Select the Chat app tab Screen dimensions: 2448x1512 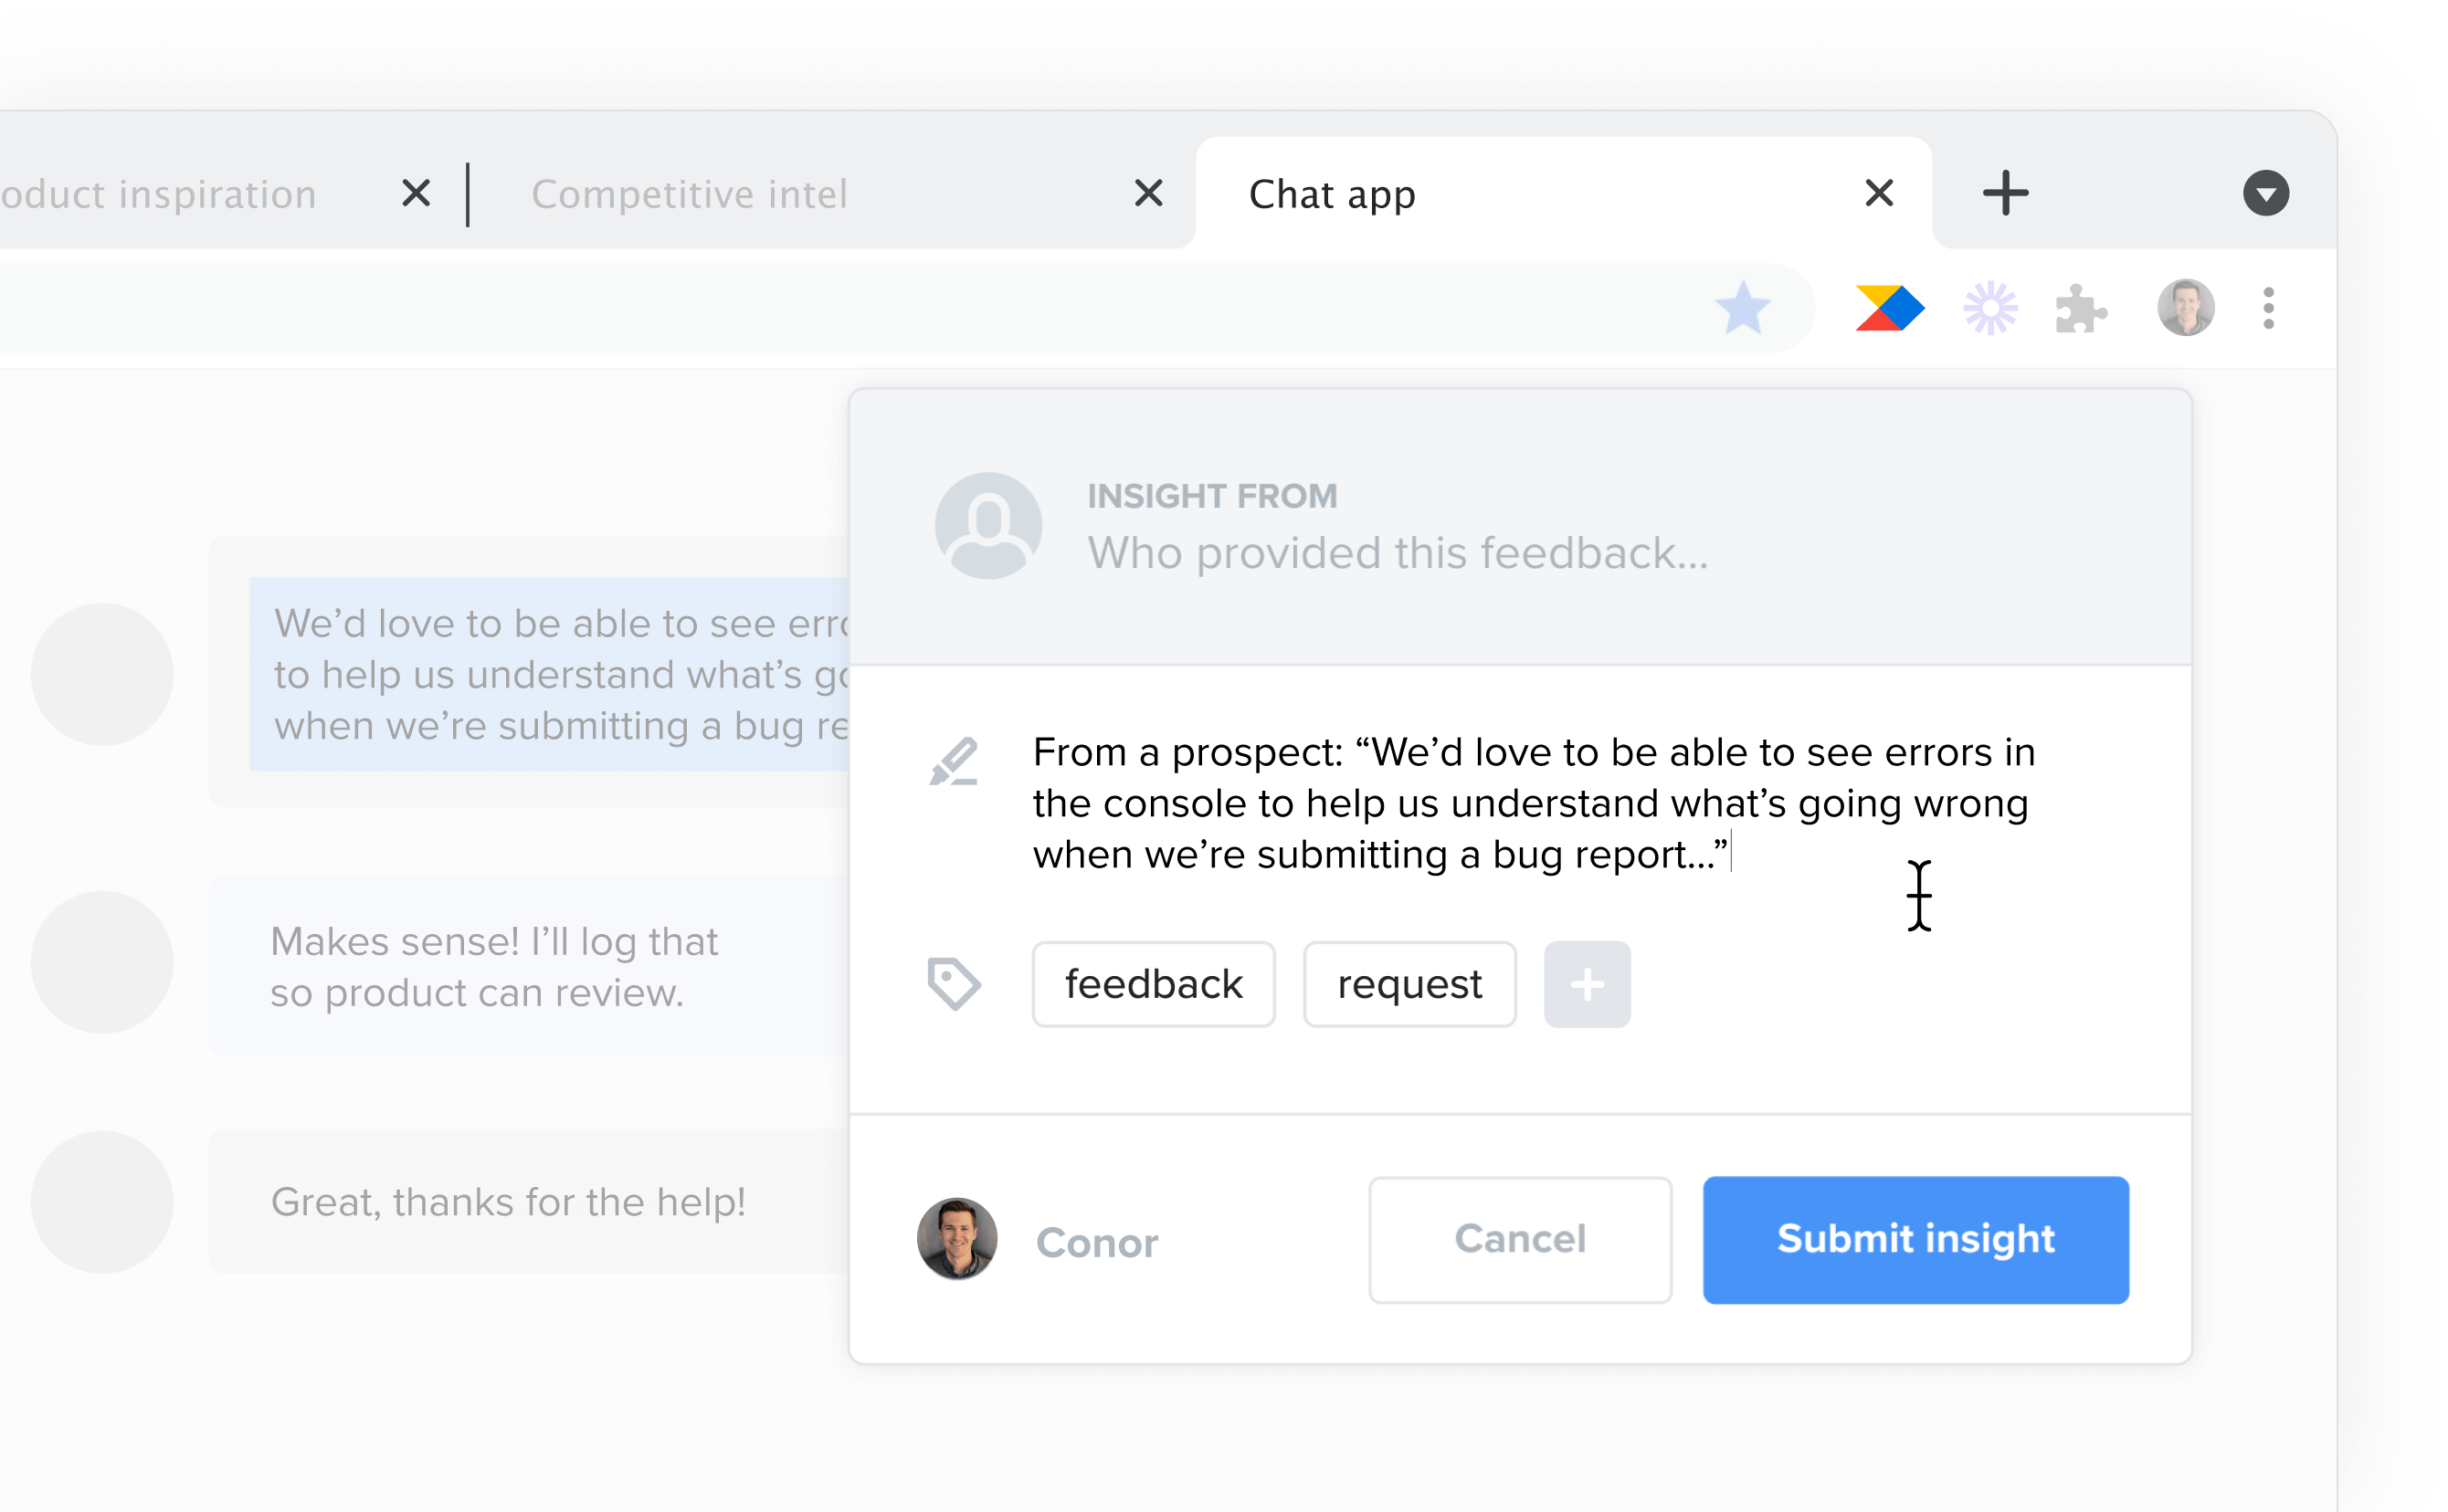click(x=1331, y=193)
